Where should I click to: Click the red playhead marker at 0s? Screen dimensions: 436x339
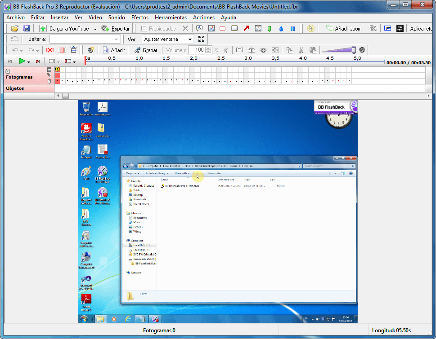(x=85, y=61)
